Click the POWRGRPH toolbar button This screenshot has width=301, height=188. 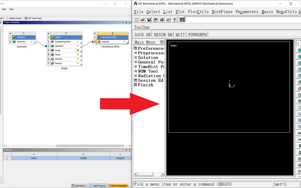point(198,35)
